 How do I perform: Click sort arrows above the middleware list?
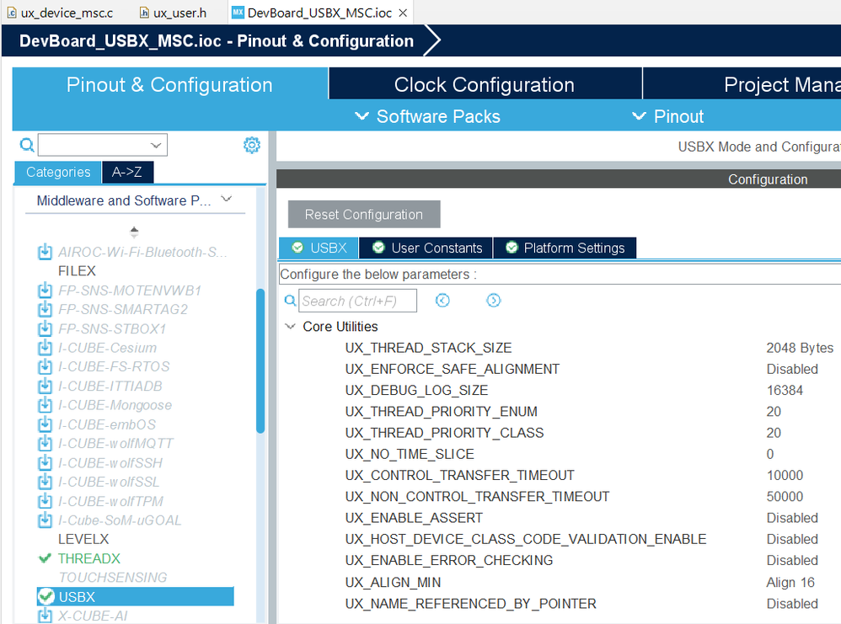pyautogui.click(x=134, y=232)
